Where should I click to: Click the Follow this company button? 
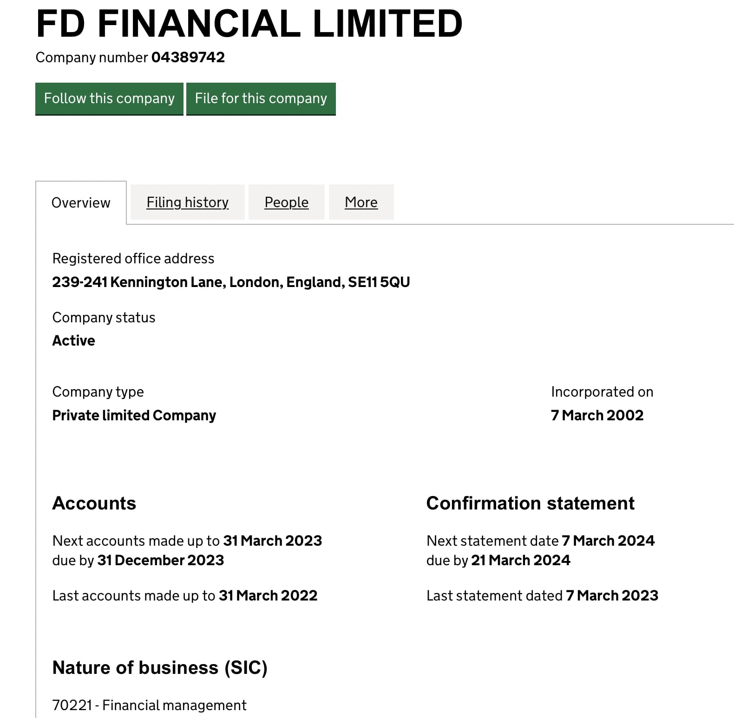(x=109, y=98)
